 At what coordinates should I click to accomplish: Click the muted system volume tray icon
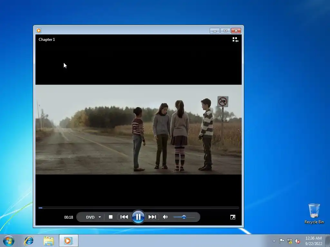(x=297, y=241)
